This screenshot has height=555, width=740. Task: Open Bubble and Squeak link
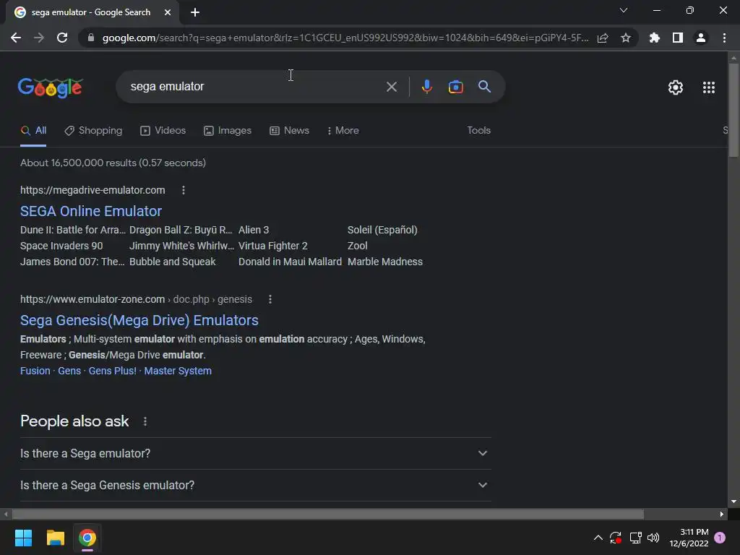(x=172, y=262)
